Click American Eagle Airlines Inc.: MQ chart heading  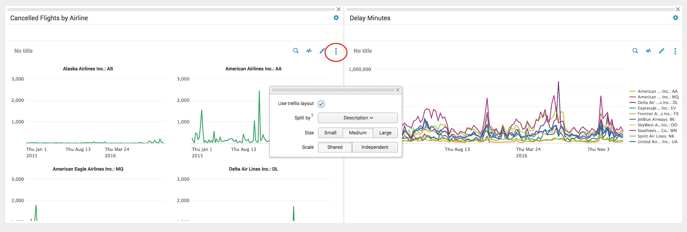(x=88, y=169)
